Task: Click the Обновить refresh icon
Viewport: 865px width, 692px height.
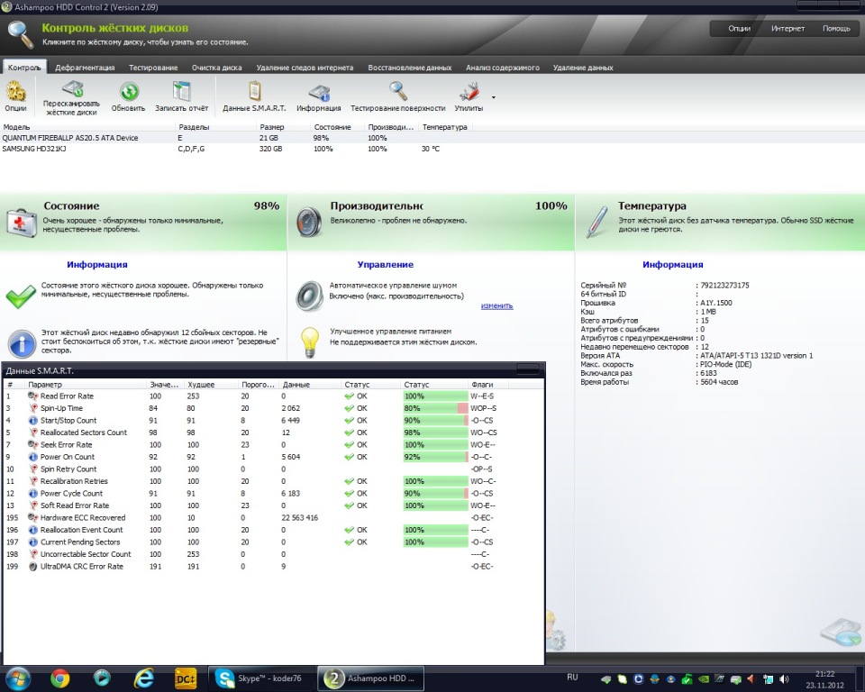Action: (129, 92)
